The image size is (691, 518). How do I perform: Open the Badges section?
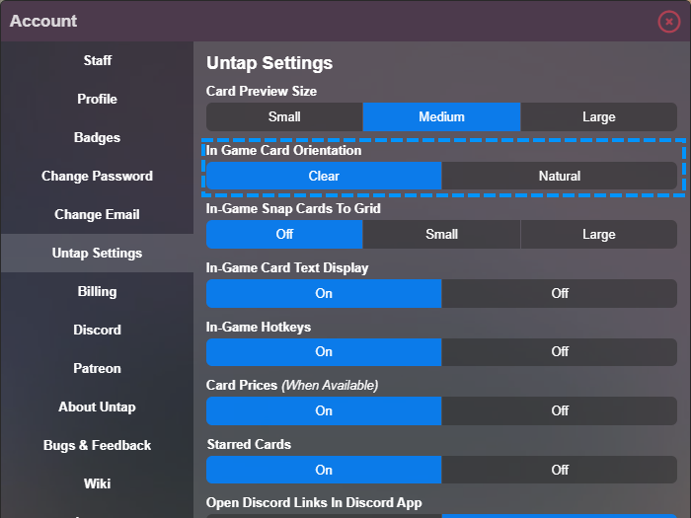(97, 137)
